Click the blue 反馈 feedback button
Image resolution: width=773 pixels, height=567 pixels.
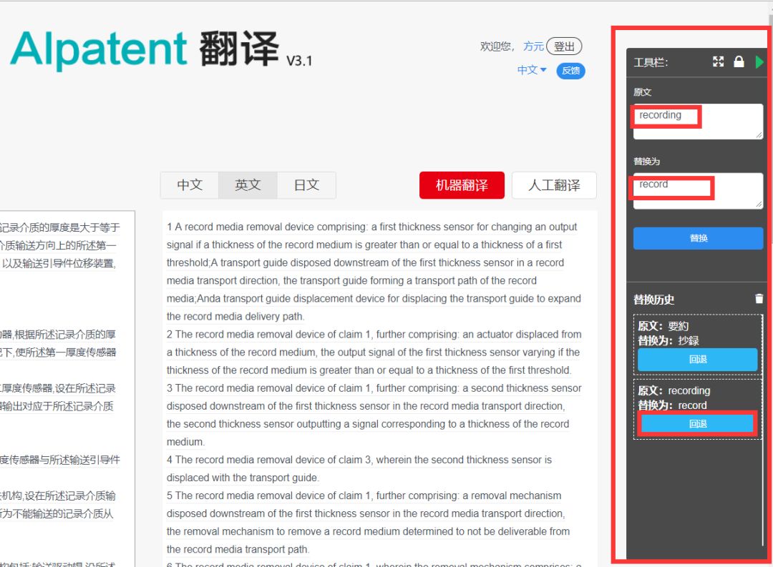pos(570,70)
